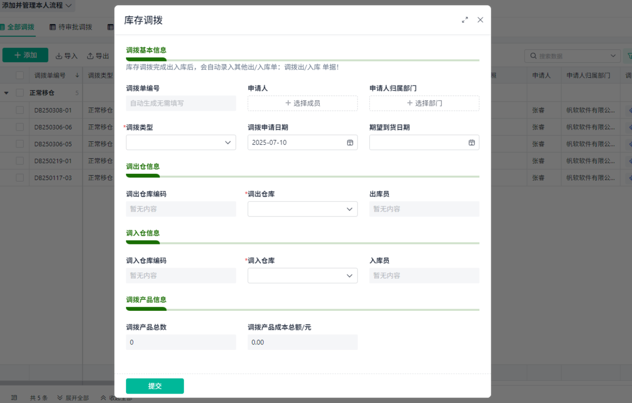Switch to the 待审批调拨 tab
This screenshot has height=403, width=632.
point(71,27)
